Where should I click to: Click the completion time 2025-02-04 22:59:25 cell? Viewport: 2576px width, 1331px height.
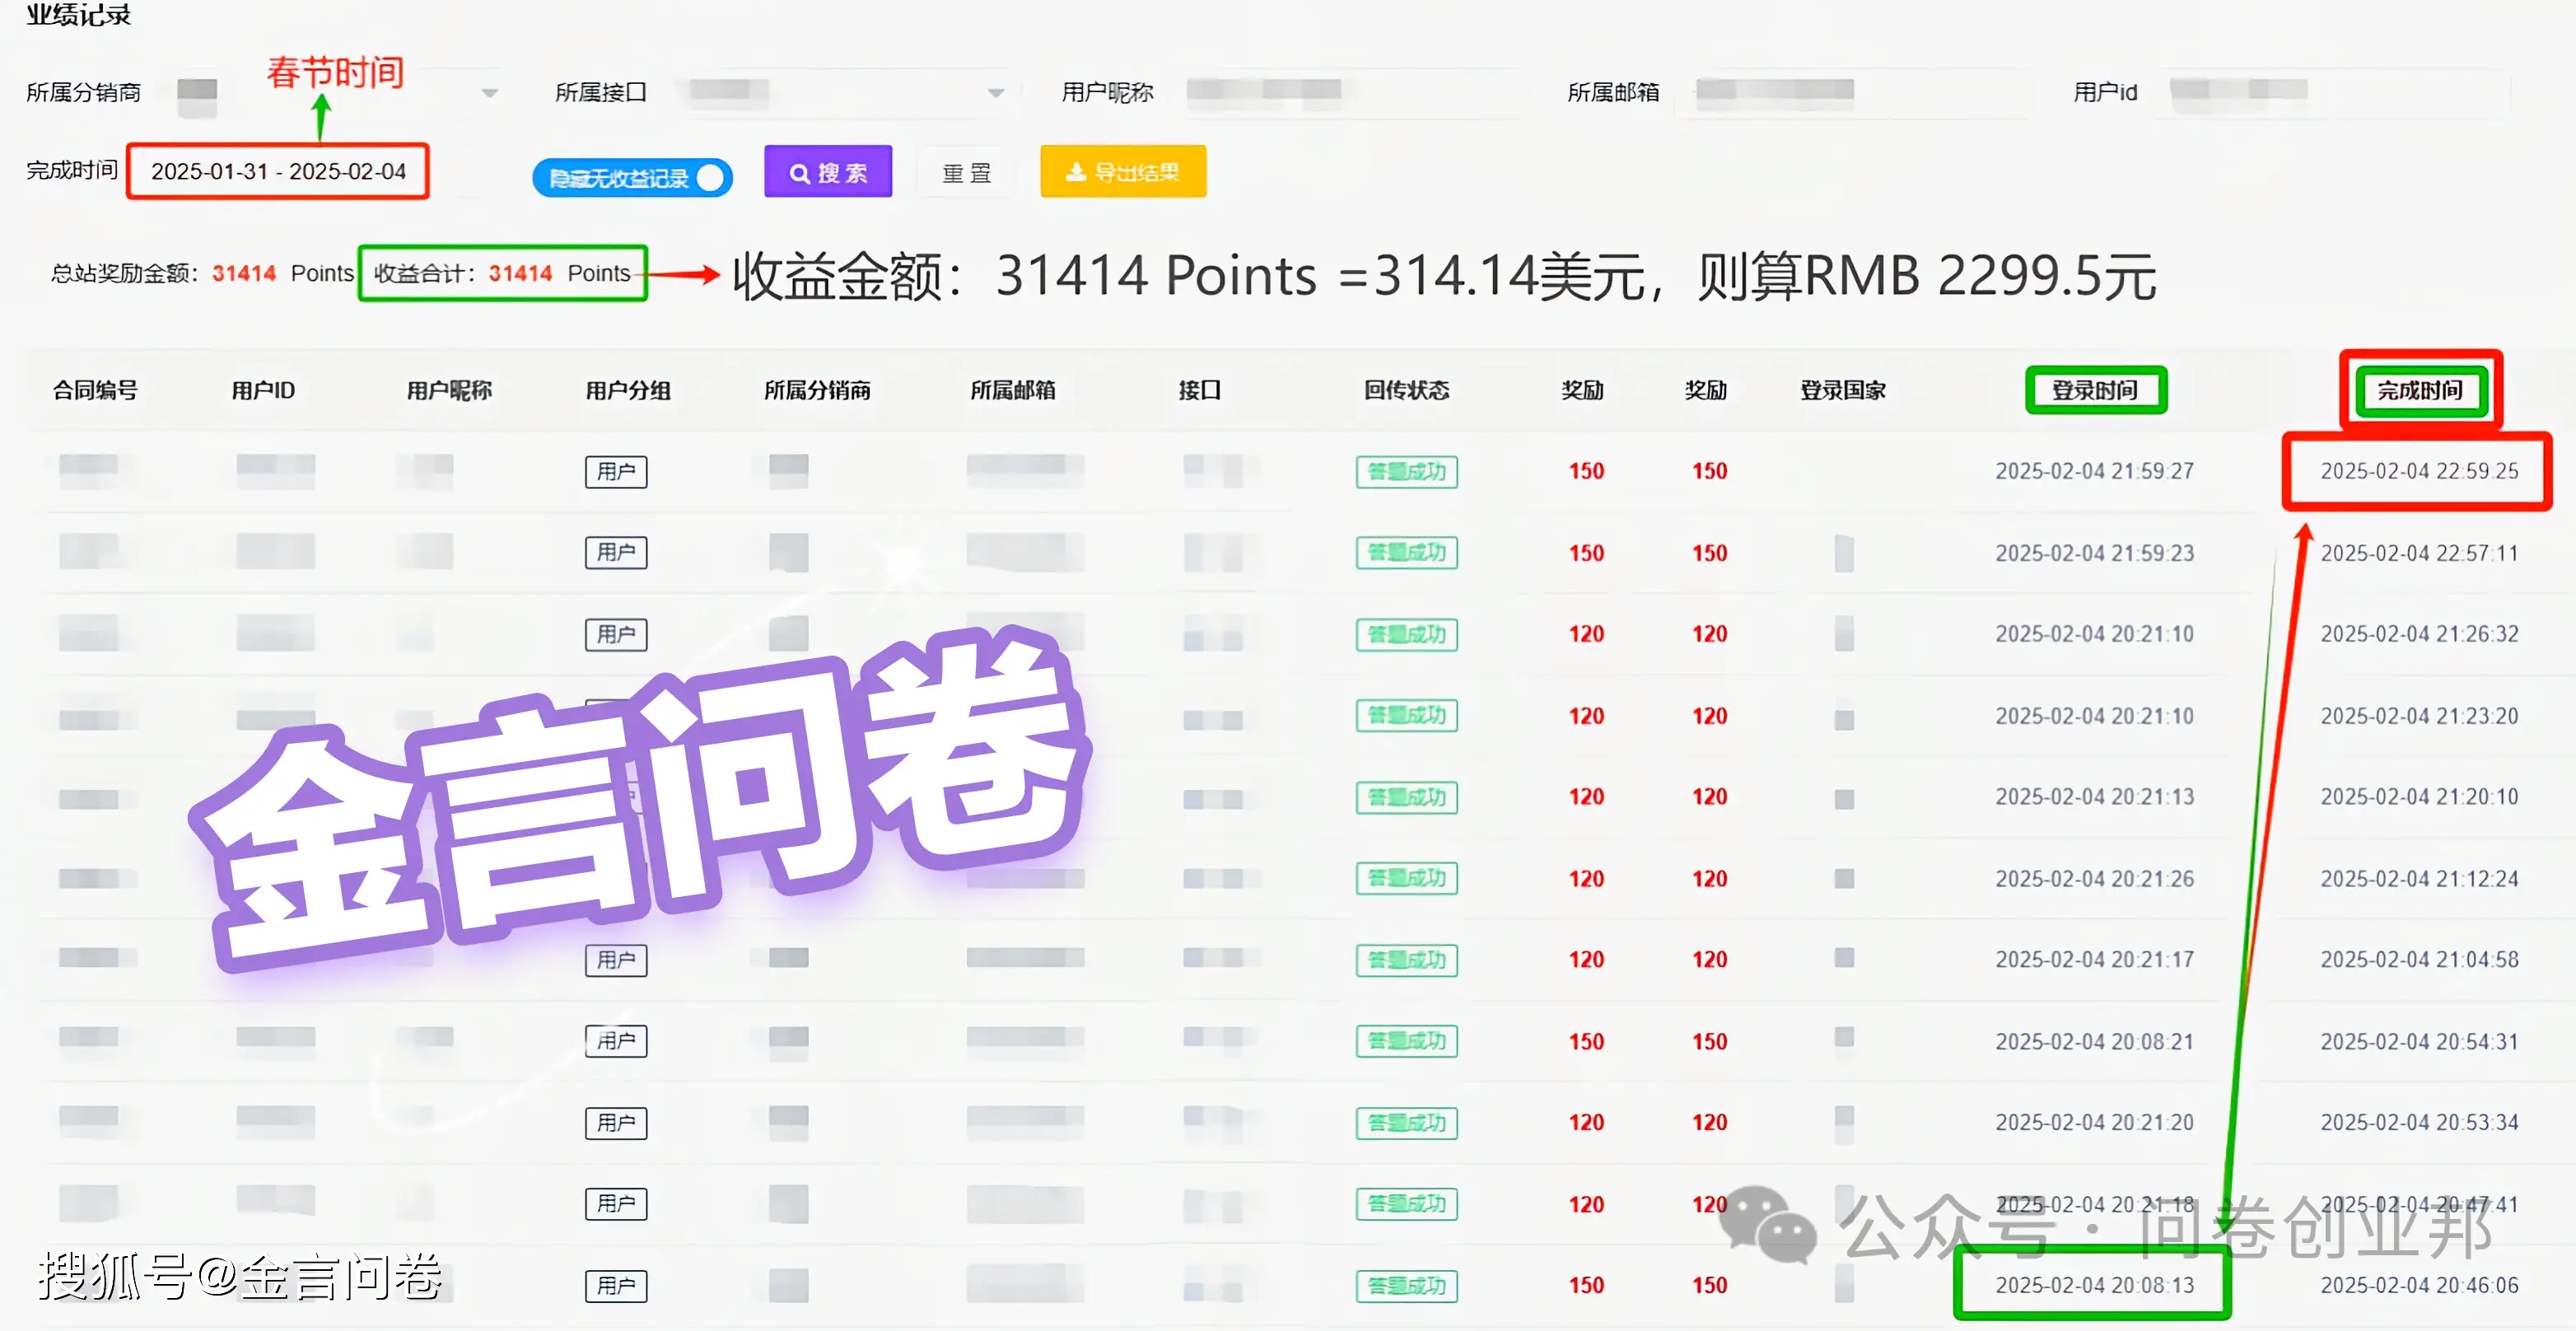point(2419,471)
